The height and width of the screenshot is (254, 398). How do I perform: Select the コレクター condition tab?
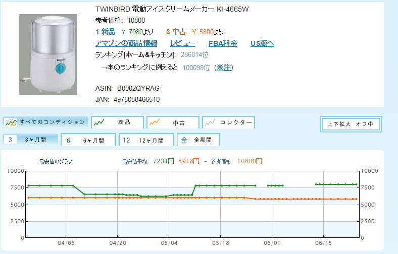pos(228,122)
